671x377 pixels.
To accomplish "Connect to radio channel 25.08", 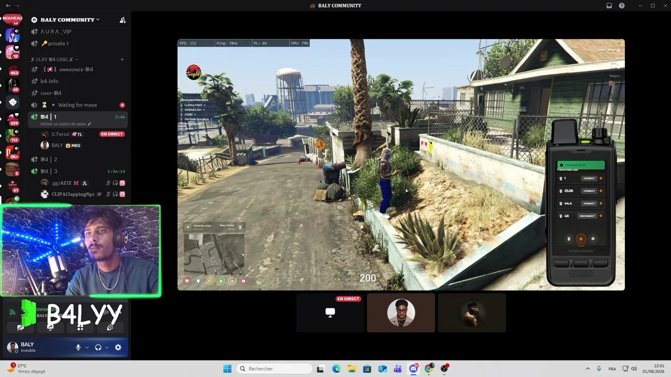I will 589,191.
